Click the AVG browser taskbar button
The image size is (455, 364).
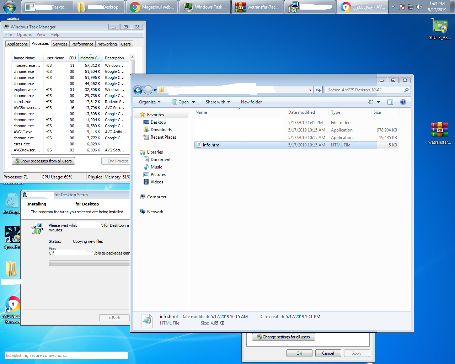[363, 7]
